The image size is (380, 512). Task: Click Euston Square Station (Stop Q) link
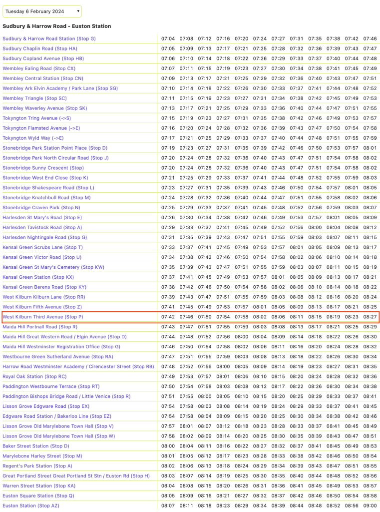point(38,495)
